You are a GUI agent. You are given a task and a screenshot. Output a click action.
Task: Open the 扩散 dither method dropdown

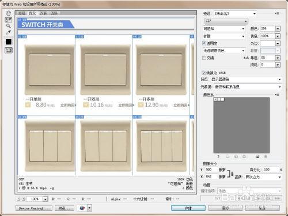coord(224,36)
